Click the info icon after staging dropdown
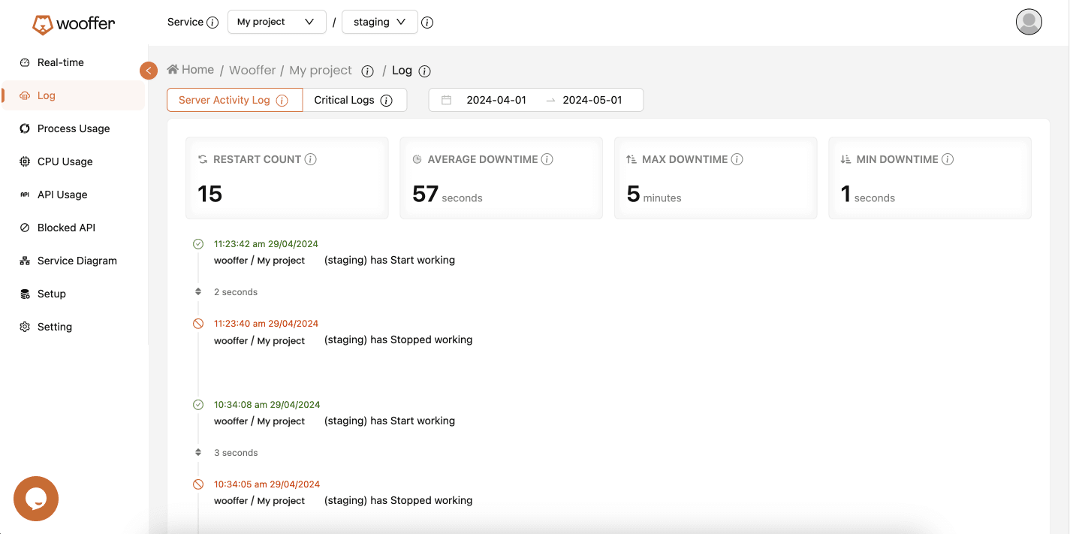Screen dimensions: 1070x534 pos(427,23)
